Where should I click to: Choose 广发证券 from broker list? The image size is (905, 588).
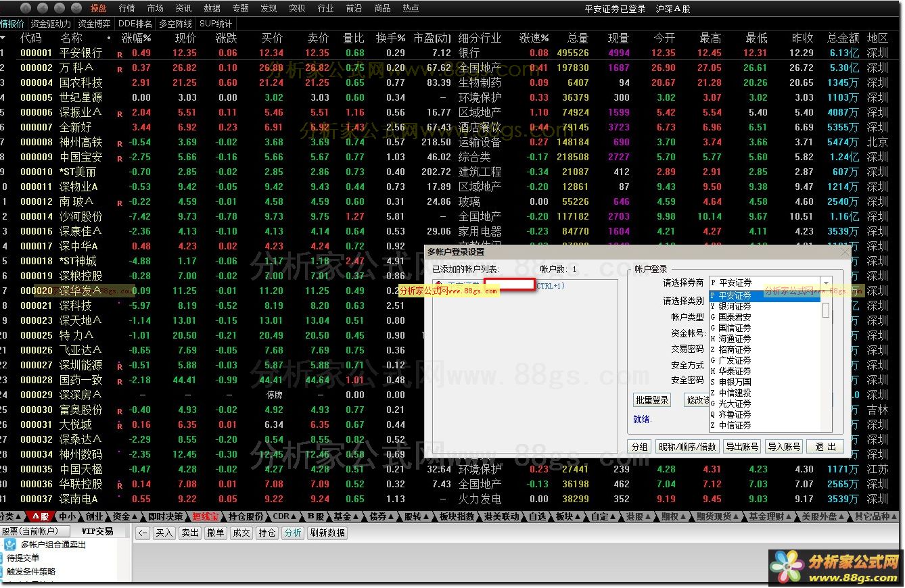(x=764, y=360)
